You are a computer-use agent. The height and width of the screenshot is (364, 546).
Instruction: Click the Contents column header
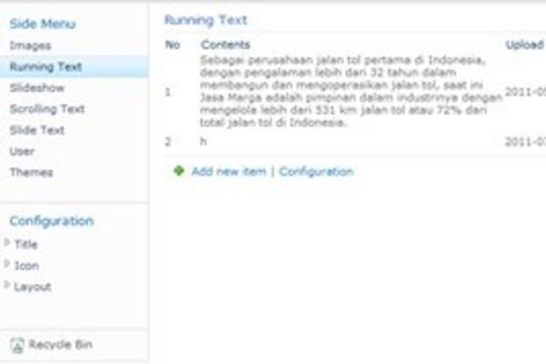click(225, 45)
